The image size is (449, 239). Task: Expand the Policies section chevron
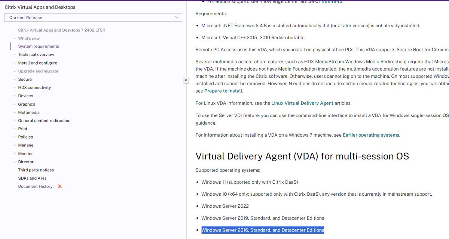click(14, 137)
